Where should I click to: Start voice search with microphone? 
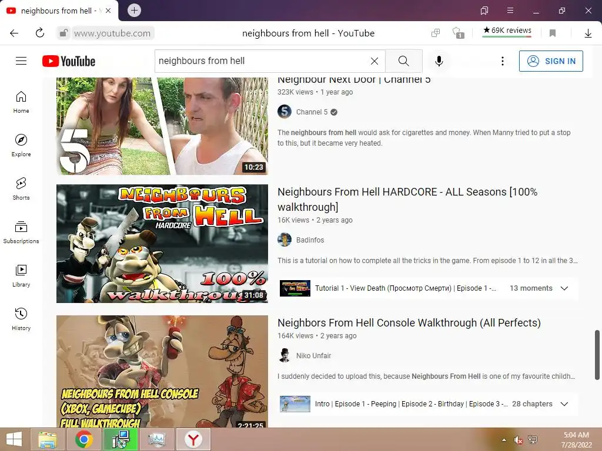pos(439,61)
